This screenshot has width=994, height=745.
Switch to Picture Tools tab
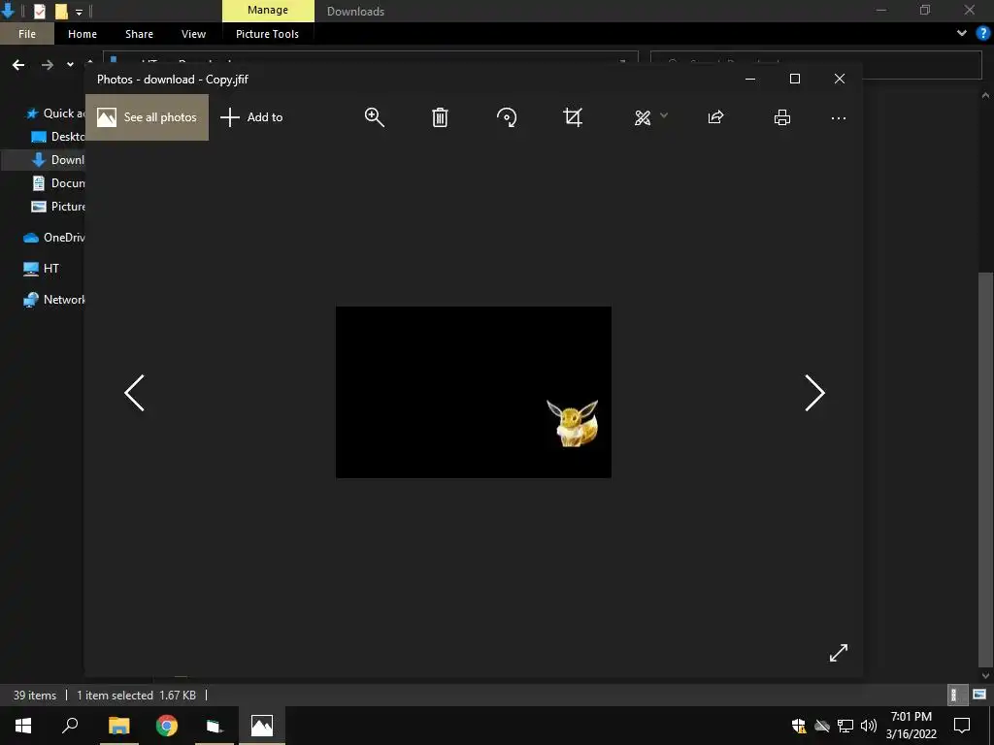267,34
